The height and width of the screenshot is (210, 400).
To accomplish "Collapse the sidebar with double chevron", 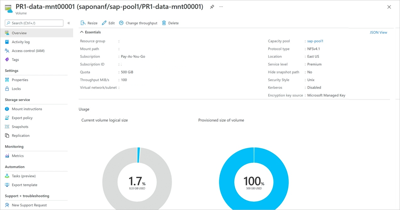I will [69, 23].
